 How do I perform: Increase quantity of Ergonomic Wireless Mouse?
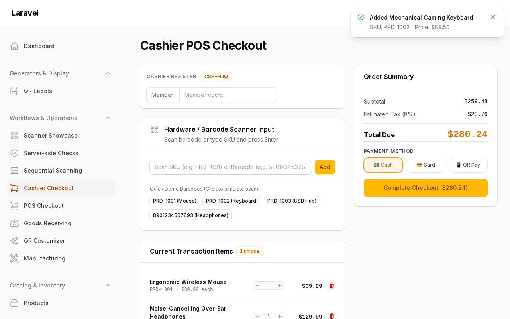pos(280,286)
